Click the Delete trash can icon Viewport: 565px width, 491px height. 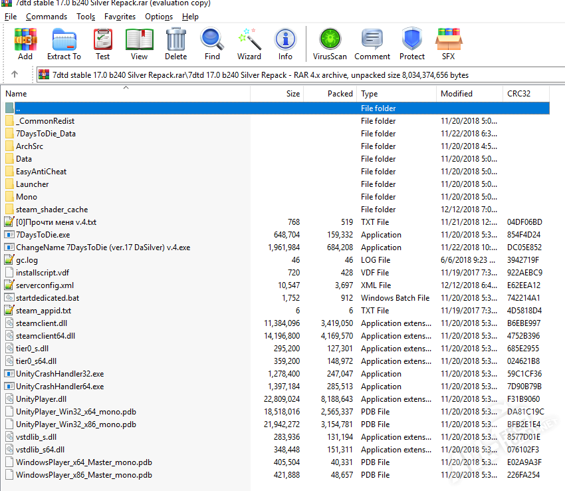coord(176,44)
